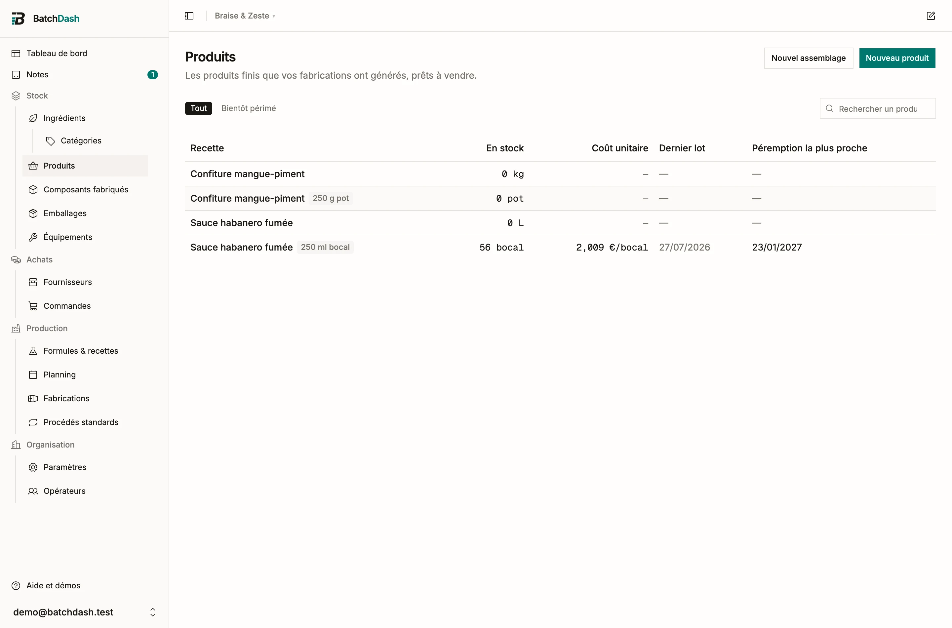This screenshot has width=952, height=628.
Task: Open the Composants fabriqués section
Action: click(85, 190)
